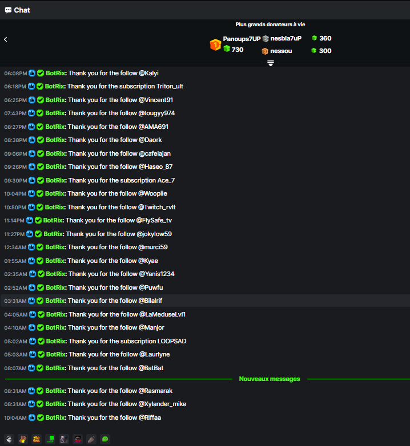Viewport: 410px width, 446px height.
Task: Click the @Xylander_mike mention
Action: 162,404
